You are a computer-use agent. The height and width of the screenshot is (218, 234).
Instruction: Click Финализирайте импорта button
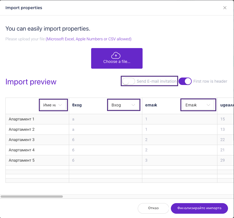tap(199, 208)
